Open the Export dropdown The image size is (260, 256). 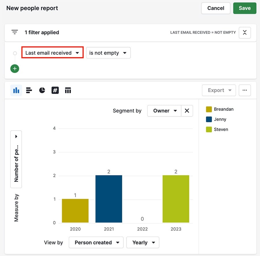click(219, 90)
